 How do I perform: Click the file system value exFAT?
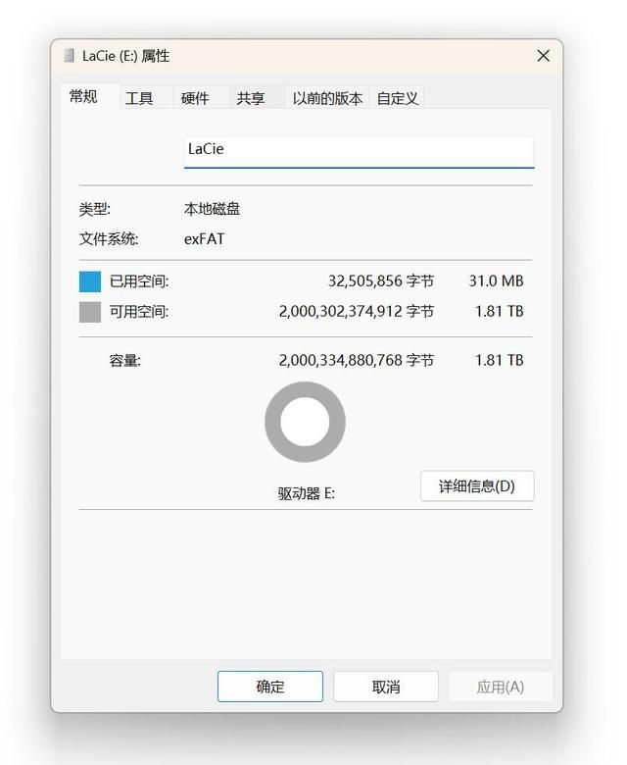click(204, 239)
